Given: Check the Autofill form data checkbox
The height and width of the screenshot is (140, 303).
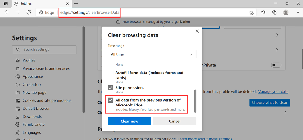Looking at the screenshot, I should coord(111,73).
